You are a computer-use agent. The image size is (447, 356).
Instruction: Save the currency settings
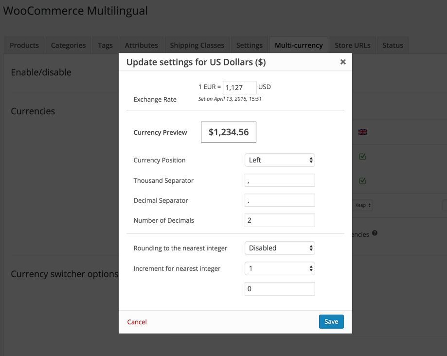pos(331,321)
